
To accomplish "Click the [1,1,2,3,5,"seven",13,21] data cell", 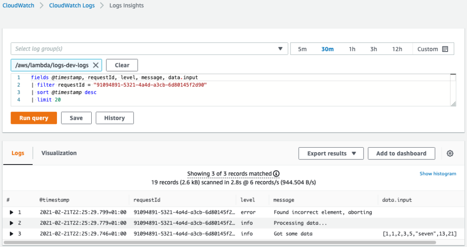I will (420, 234).
